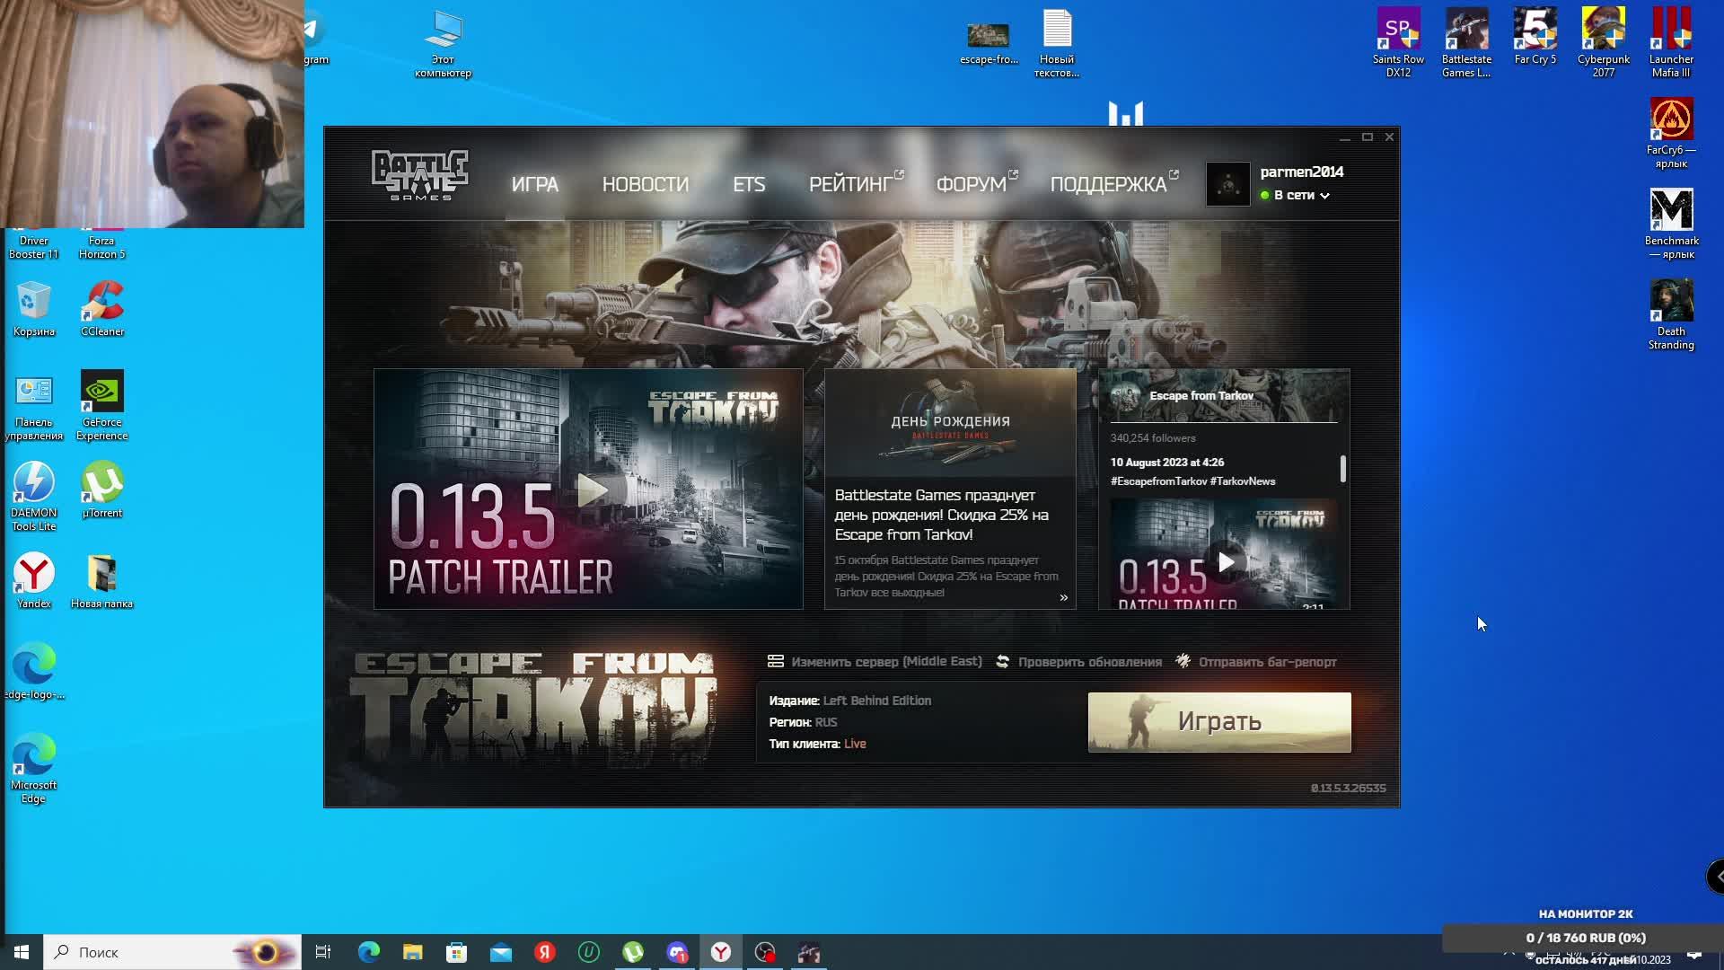Open Изменить сервер (Middle East) selector

(x=885, y=662)
